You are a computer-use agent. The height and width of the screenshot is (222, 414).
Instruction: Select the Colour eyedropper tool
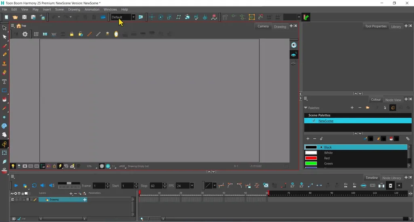coord(4,108)
